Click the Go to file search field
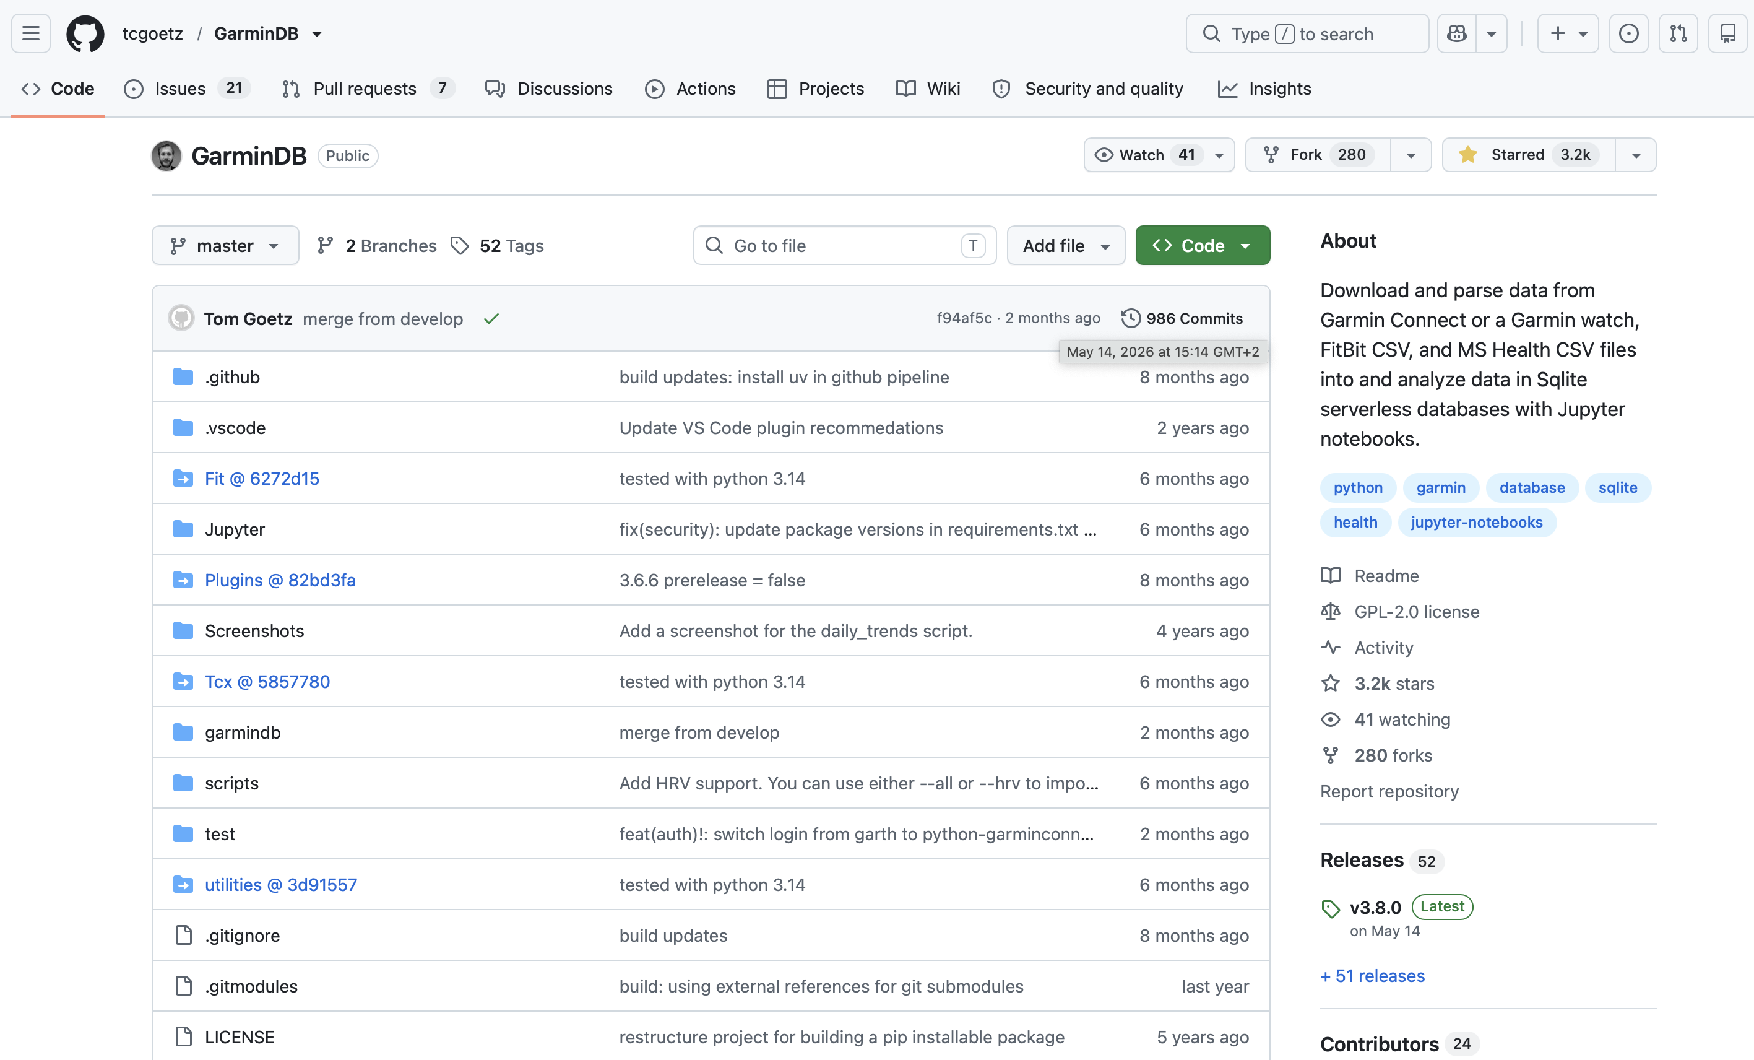This screenshot has width=1754, height=1060. click(x=844, y=245)
